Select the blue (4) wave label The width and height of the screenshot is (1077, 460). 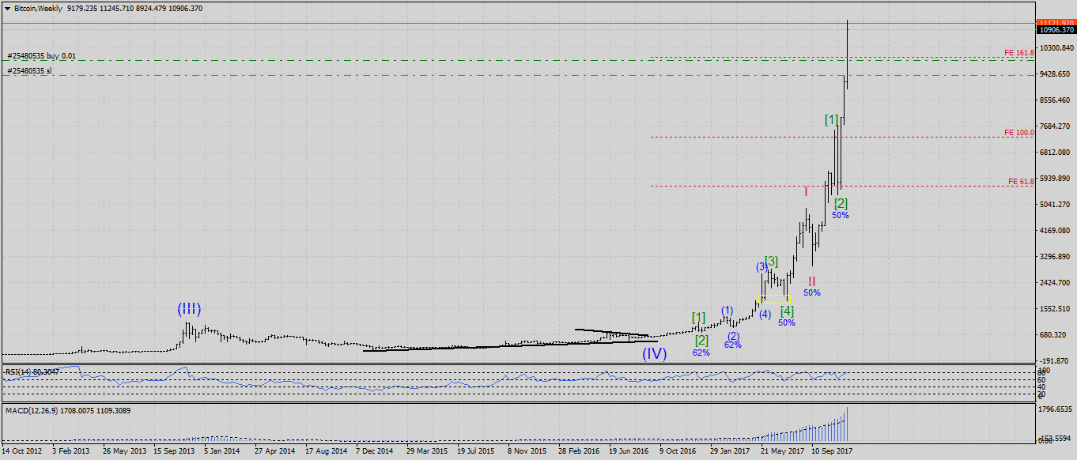[x=765, y=314]
